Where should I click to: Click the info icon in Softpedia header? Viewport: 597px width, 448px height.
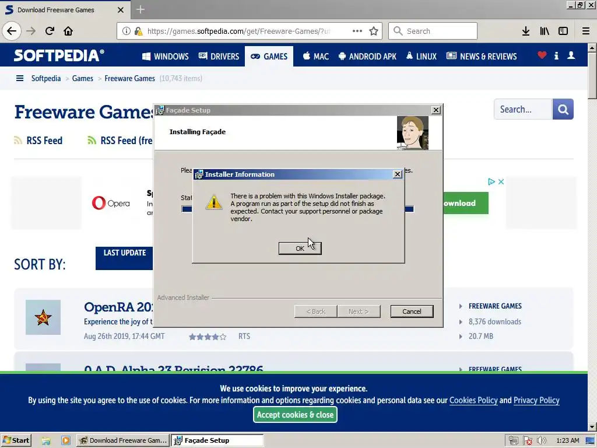pyautogui.click(x=556, y=55)
